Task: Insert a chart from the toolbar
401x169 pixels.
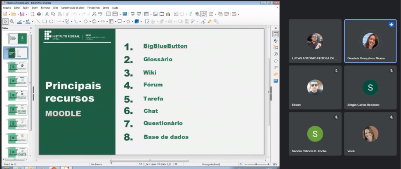Action: pyautogui.click(x=168, y=14)
